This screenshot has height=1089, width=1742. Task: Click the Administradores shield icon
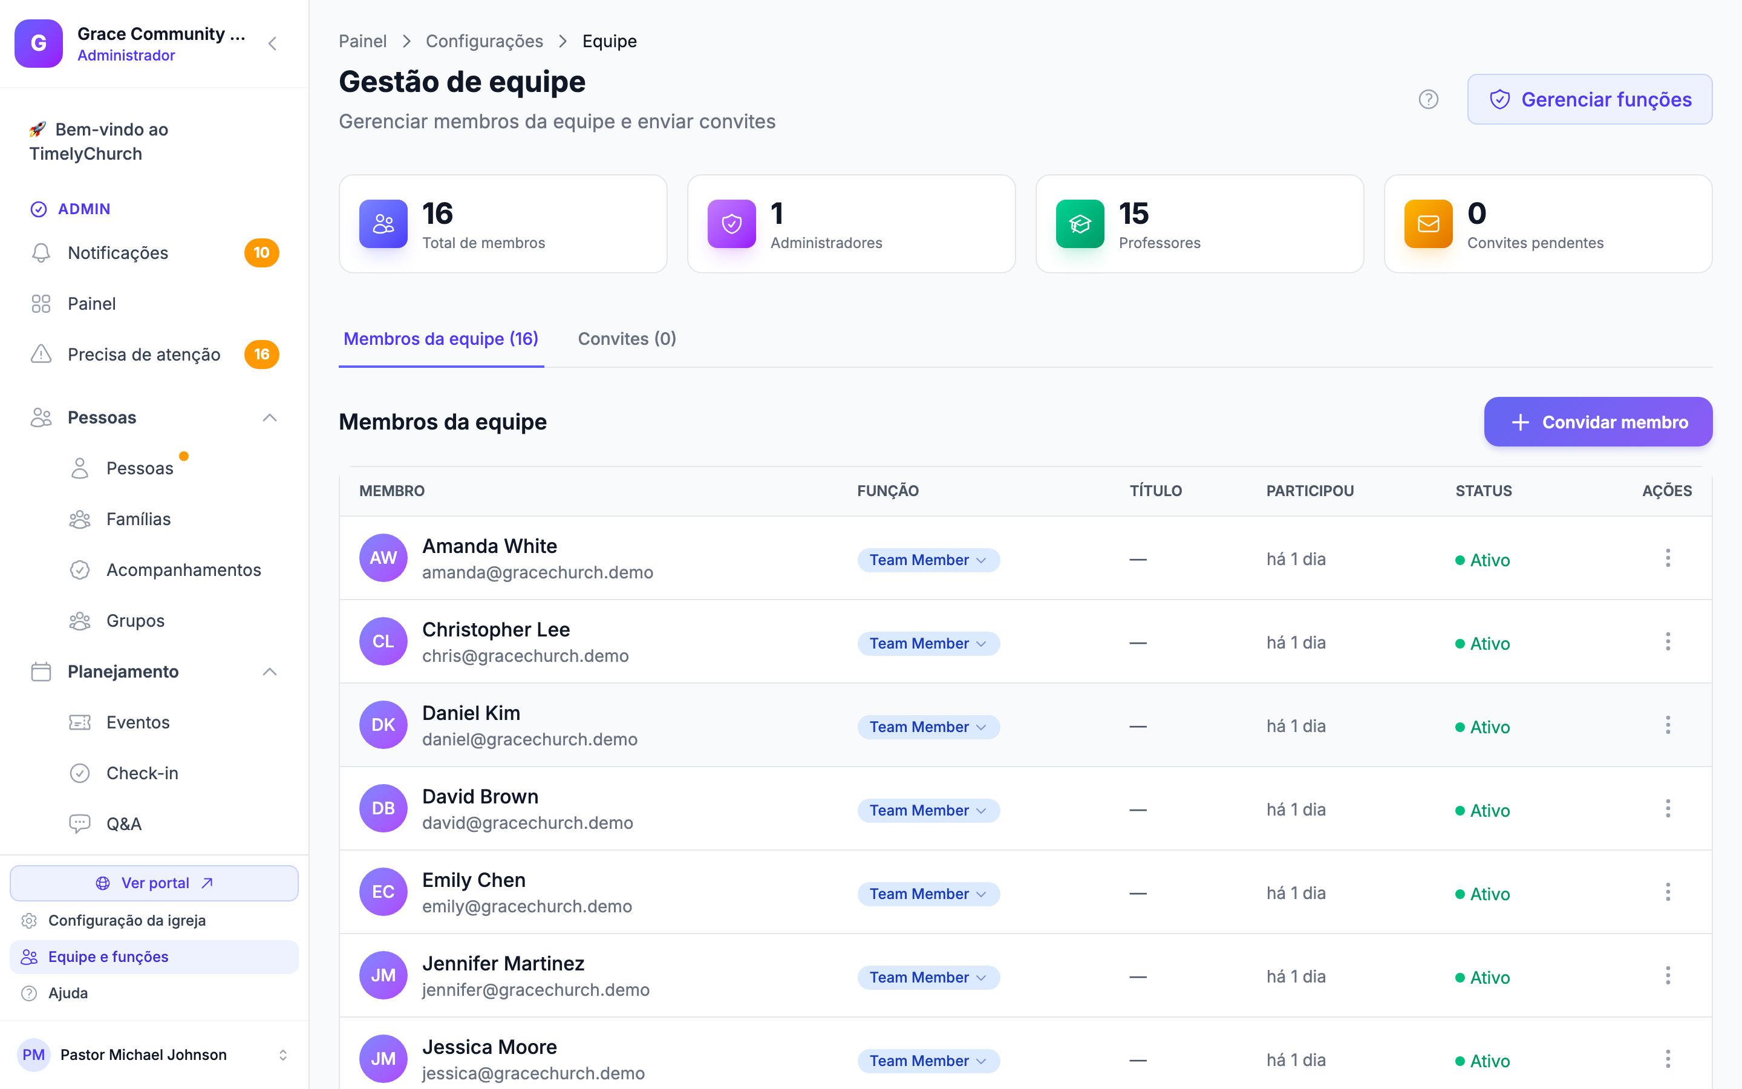pos(731,224)
